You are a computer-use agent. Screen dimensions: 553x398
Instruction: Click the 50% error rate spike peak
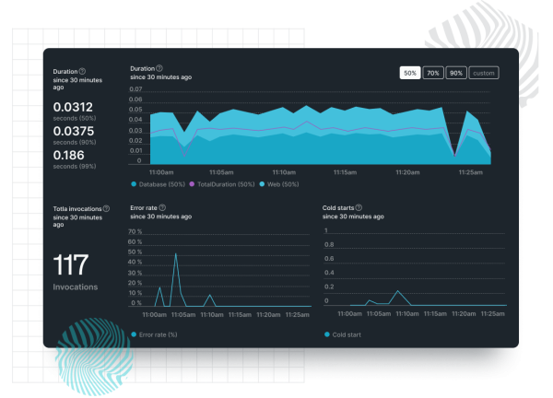pyautogui.click(x=175, y=253)
